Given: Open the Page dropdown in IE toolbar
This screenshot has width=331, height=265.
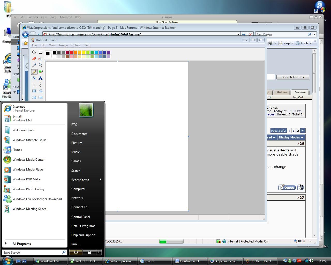Looking at the screenshot, I should 286,43.
